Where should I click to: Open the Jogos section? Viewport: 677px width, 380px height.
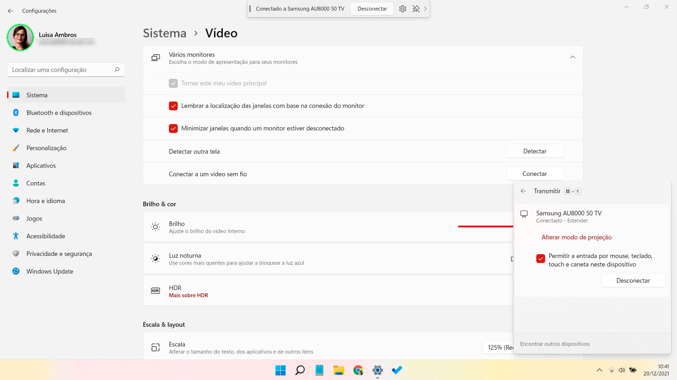pyautogui.click(x=34, y=218)
